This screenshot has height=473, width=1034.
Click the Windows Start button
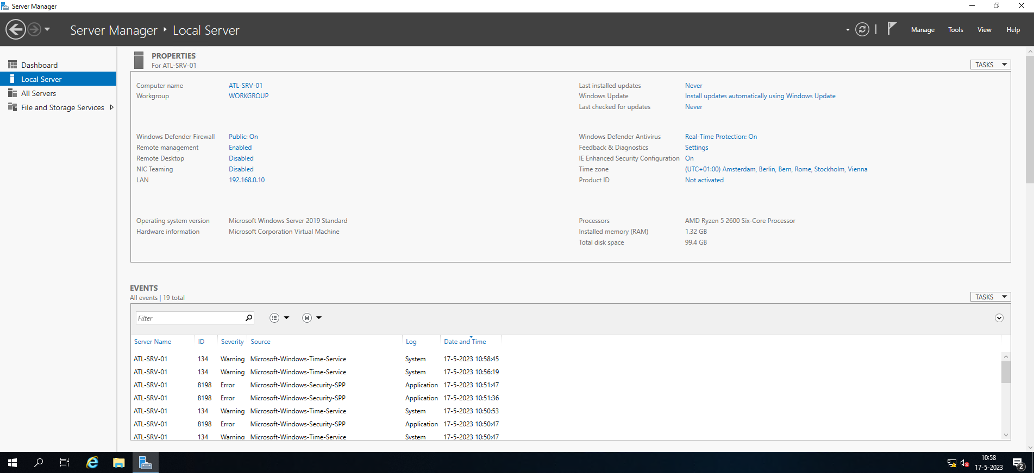(x=12, y=463)
